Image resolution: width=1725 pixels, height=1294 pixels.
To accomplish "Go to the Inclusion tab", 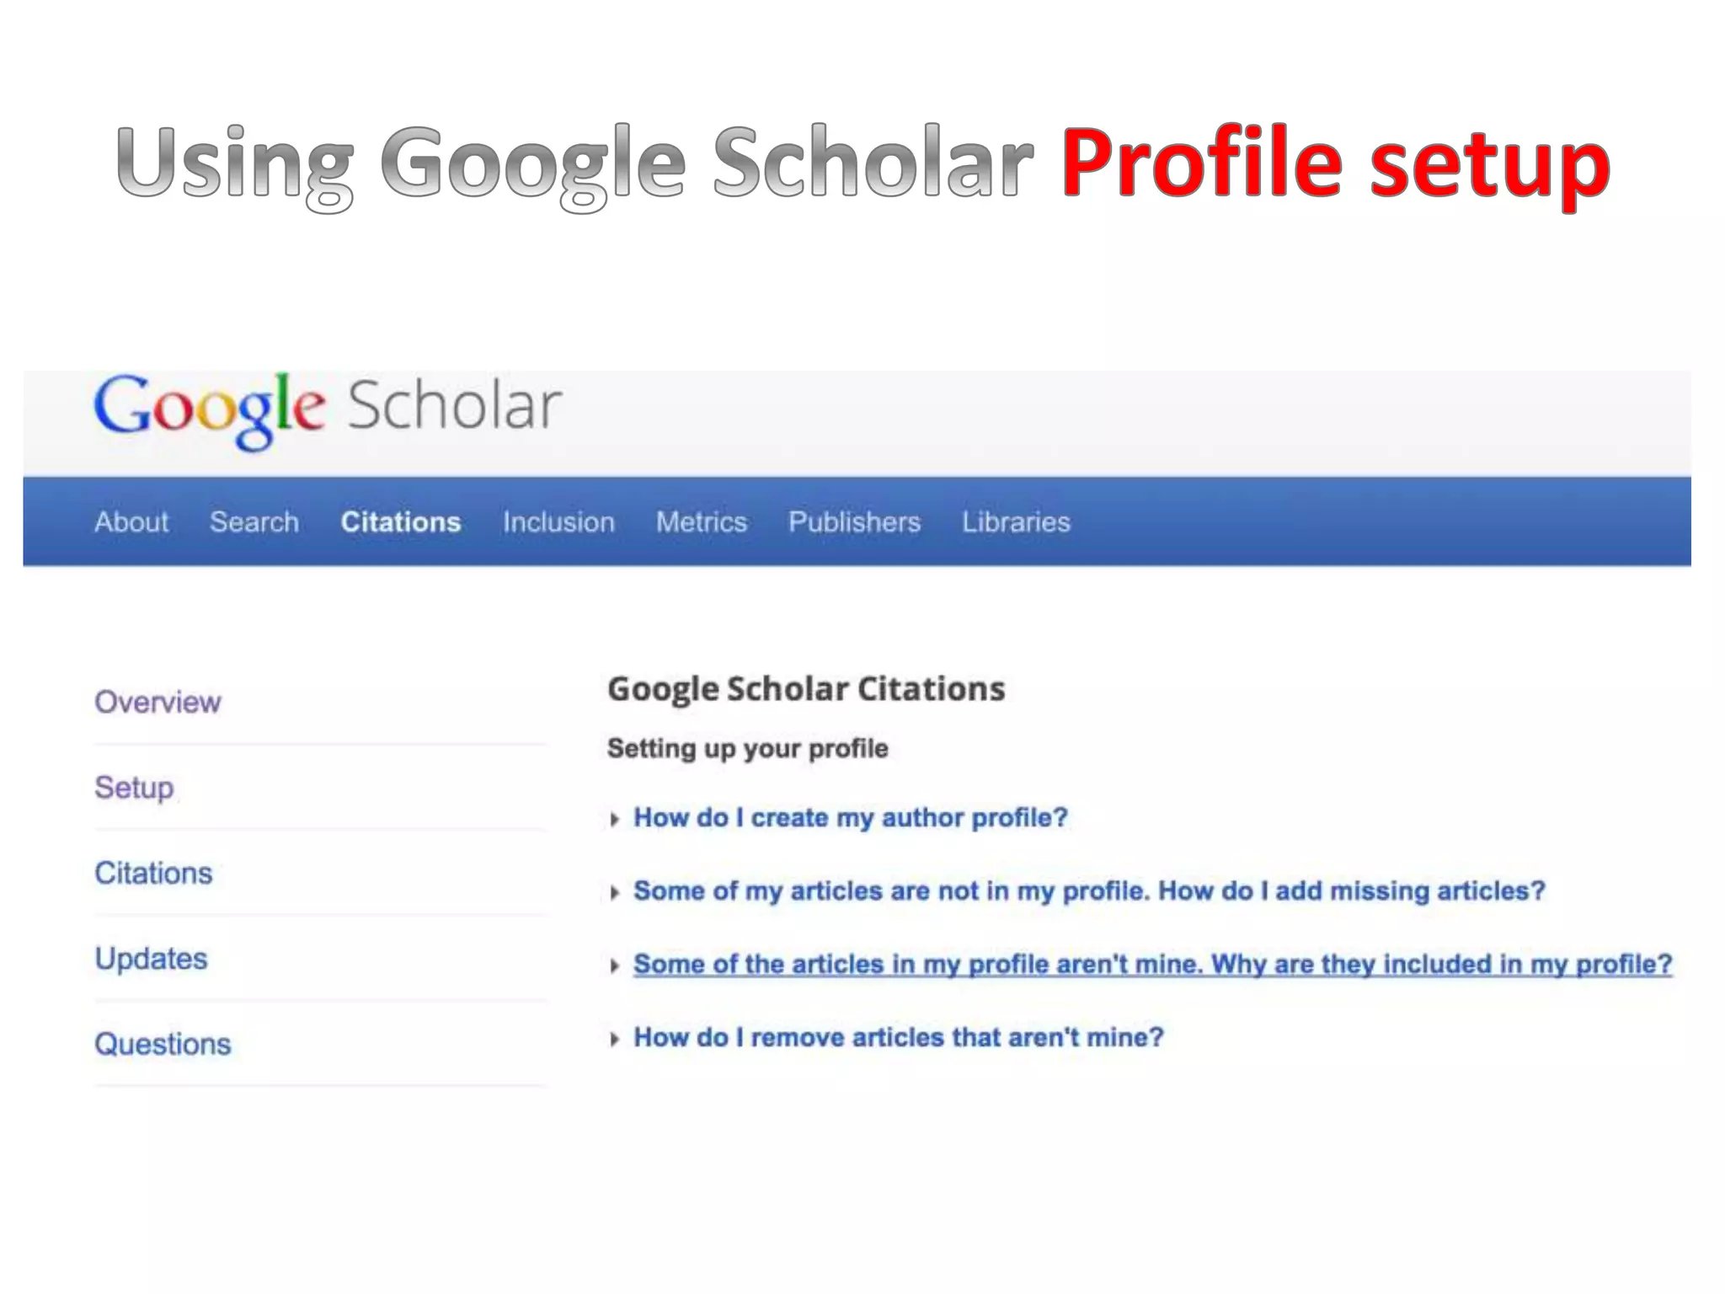I will (558, 522).
